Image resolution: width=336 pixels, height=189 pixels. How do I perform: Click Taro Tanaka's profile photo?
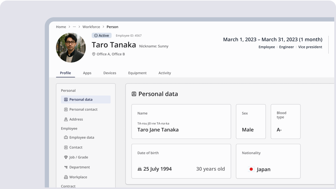click(x=71, y=48)
